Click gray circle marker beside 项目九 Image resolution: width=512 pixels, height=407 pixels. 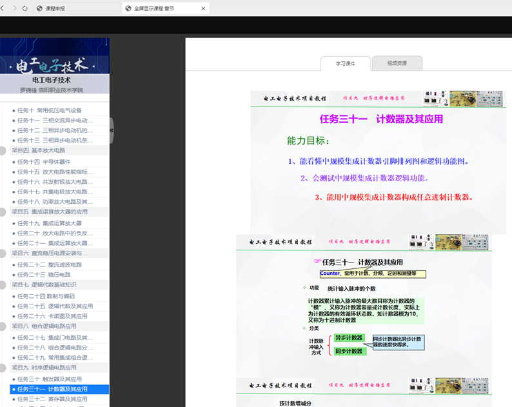point(3,368)
